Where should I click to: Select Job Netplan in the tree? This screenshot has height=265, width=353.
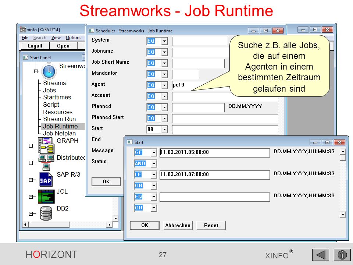coord(60,133)
